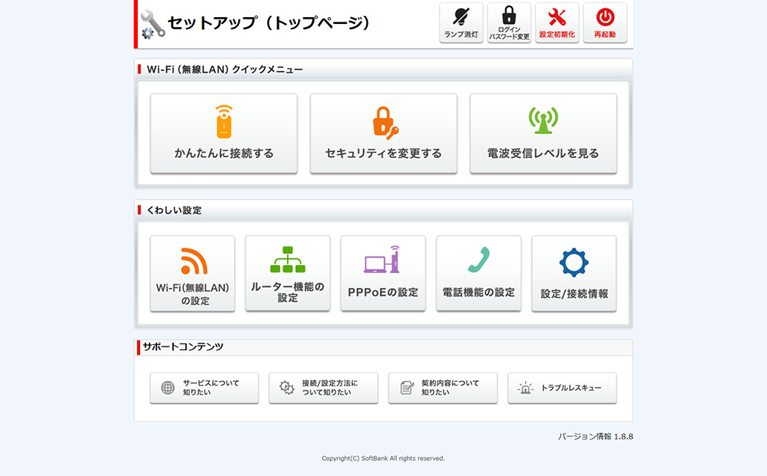Screen dimensions: 767x476
Task: Open ルーター機能の設定 router function settings
Action: point(288,274)
